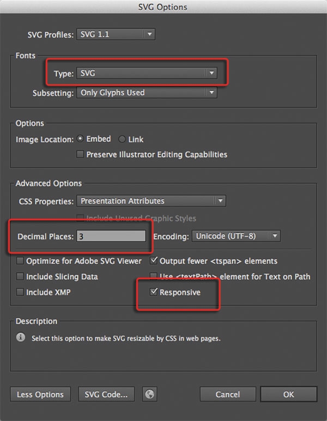Open CSS Properties dropdown
The height and width of the screenshot is (421, 327).
[x=151, y=201]
